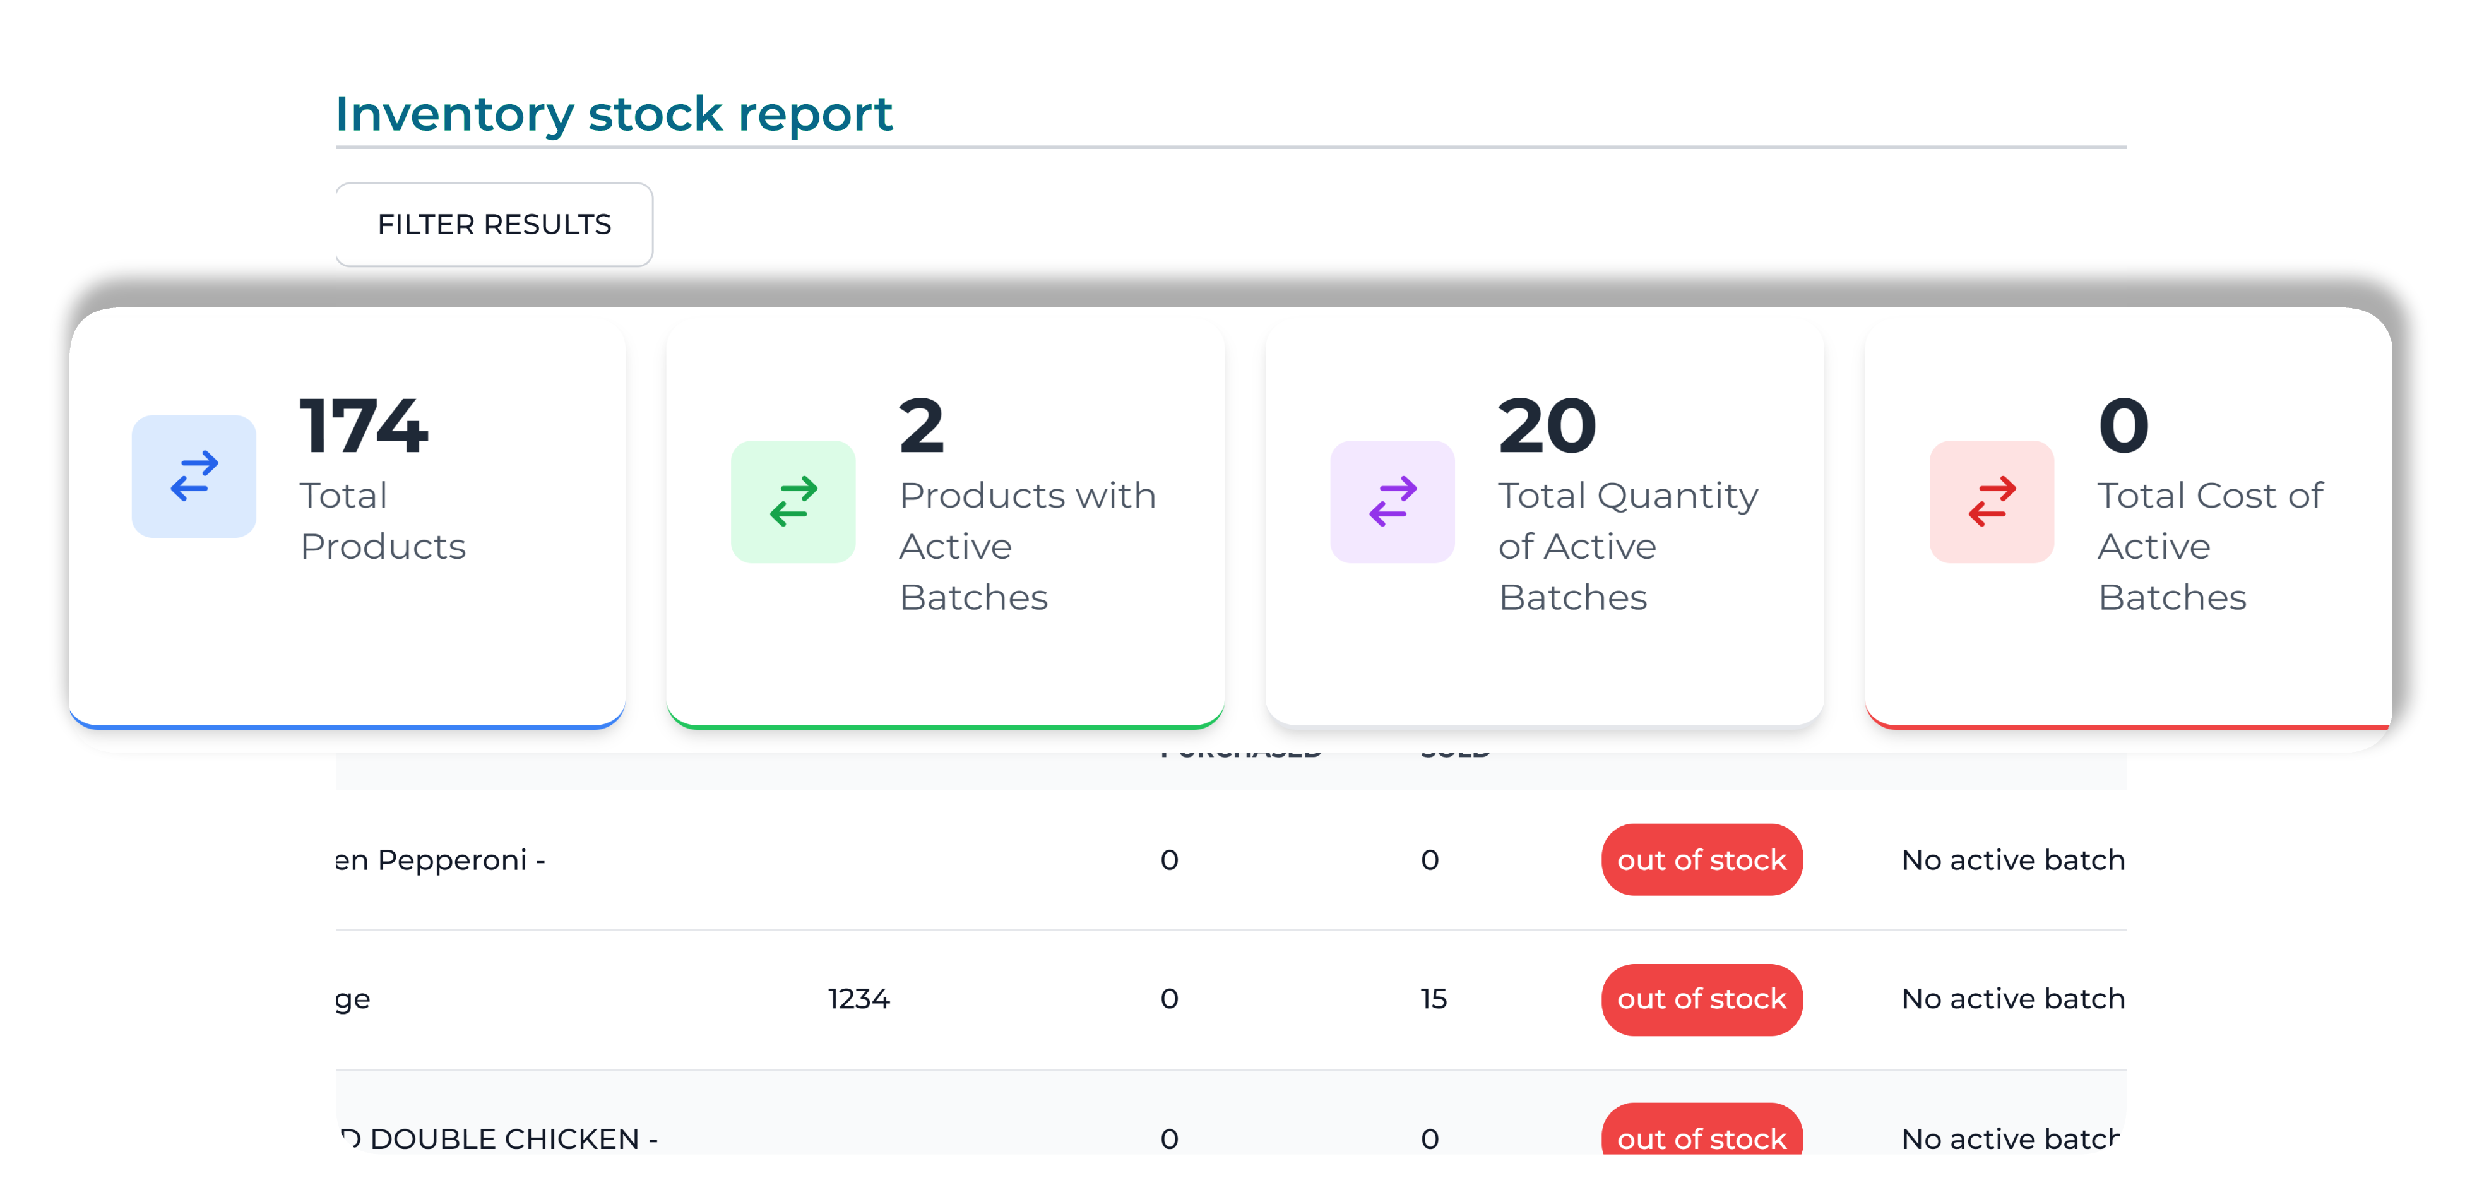This screenshot has width=2477, height=1202.
Task: Select sold quantity 15
Action: coord(1434,999)
